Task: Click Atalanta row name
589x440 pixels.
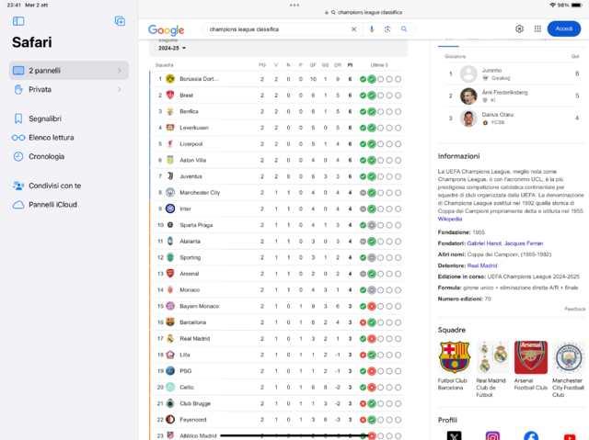Action: tap(191, 242)
